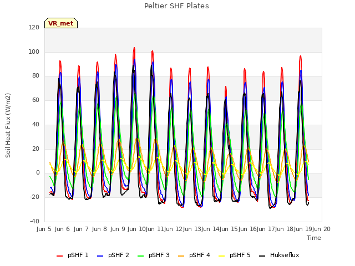The height and width of the screenshot is (266, 355).
Task: Click the Time axis label
Action: (314, 238)
